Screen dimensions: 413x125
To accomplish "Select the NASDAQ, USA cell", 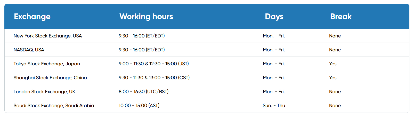I will (x=29, y=50).
